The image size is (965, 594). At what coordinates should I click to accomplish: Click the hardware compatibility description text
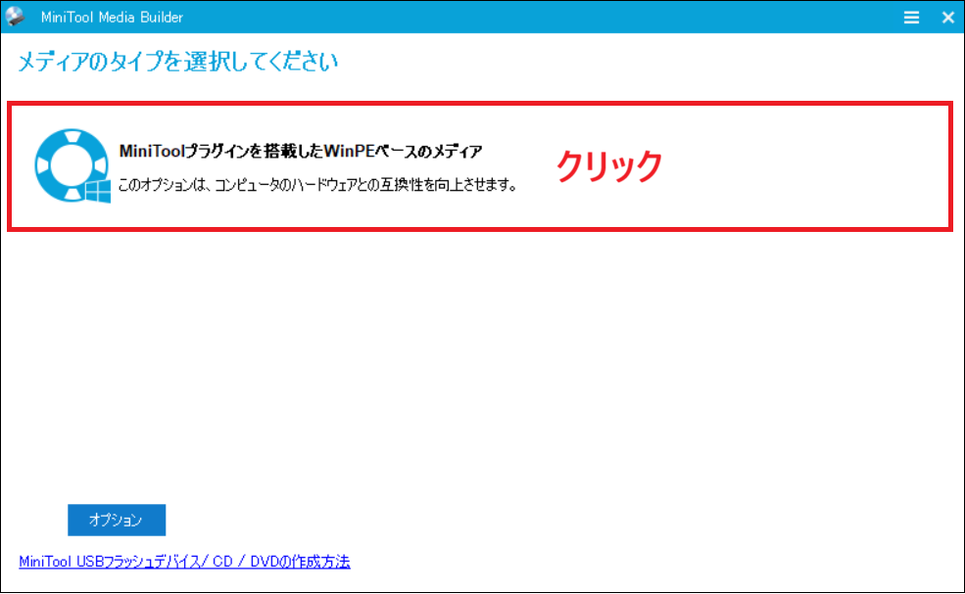[x=317, y=185]
